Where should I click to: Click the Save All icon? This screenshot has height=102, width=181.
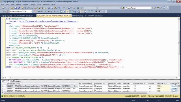pyautogui.click(x=19, y=8)
